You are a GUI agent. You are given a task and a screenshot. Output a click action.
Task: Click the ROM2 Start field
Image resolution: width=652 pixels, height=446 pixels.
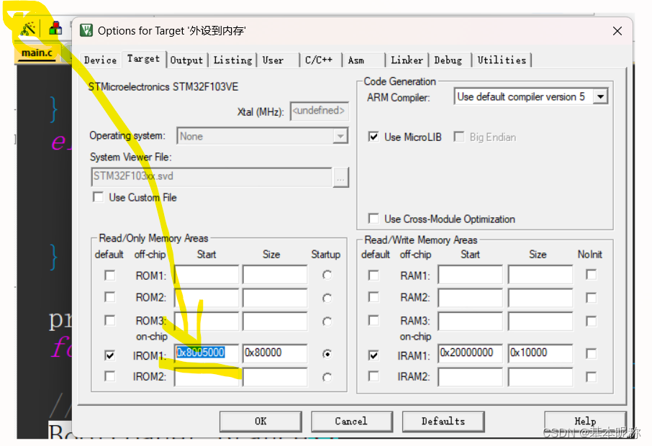pyautogui.click(x=207, y=298)
